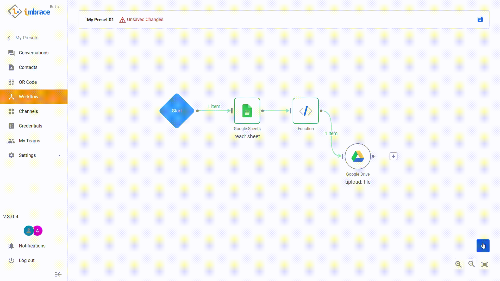The height and width of the screenshot is (281, 500).
Task: Open the Settings menu entry
Action: pos(34,155)
